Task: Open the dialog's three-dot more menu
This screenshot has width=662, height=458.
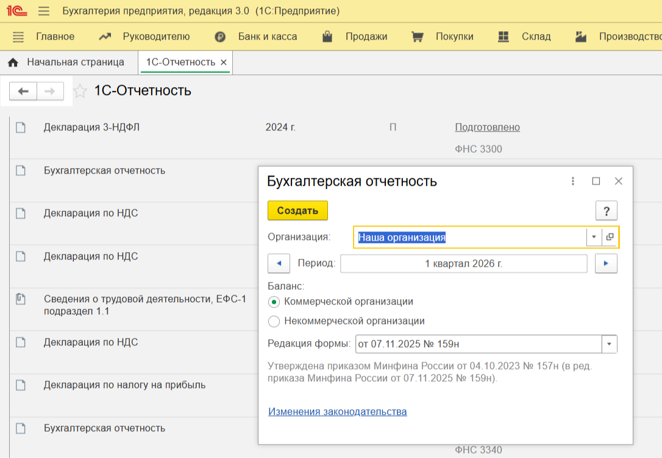Action: pyautogui.click(x=573, y=181)
